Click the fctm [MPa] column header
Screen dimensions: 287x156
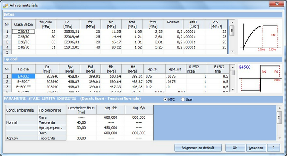pos(153,24)
